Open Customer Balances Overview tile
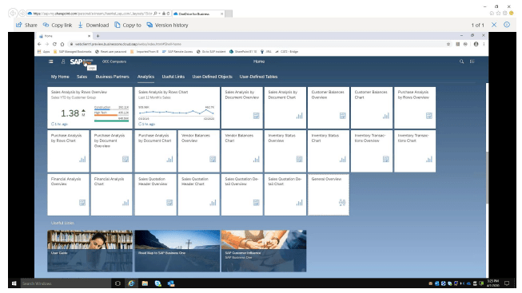522x293 pixels. 329,108
